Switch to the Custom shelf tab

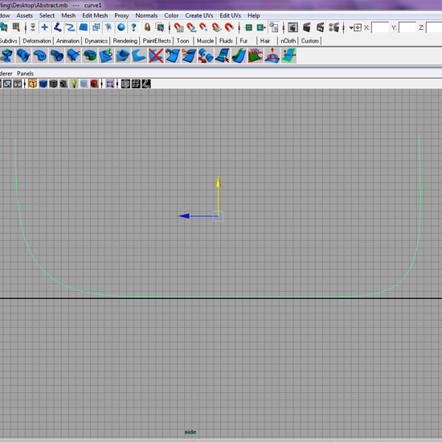tap(309, 41)
